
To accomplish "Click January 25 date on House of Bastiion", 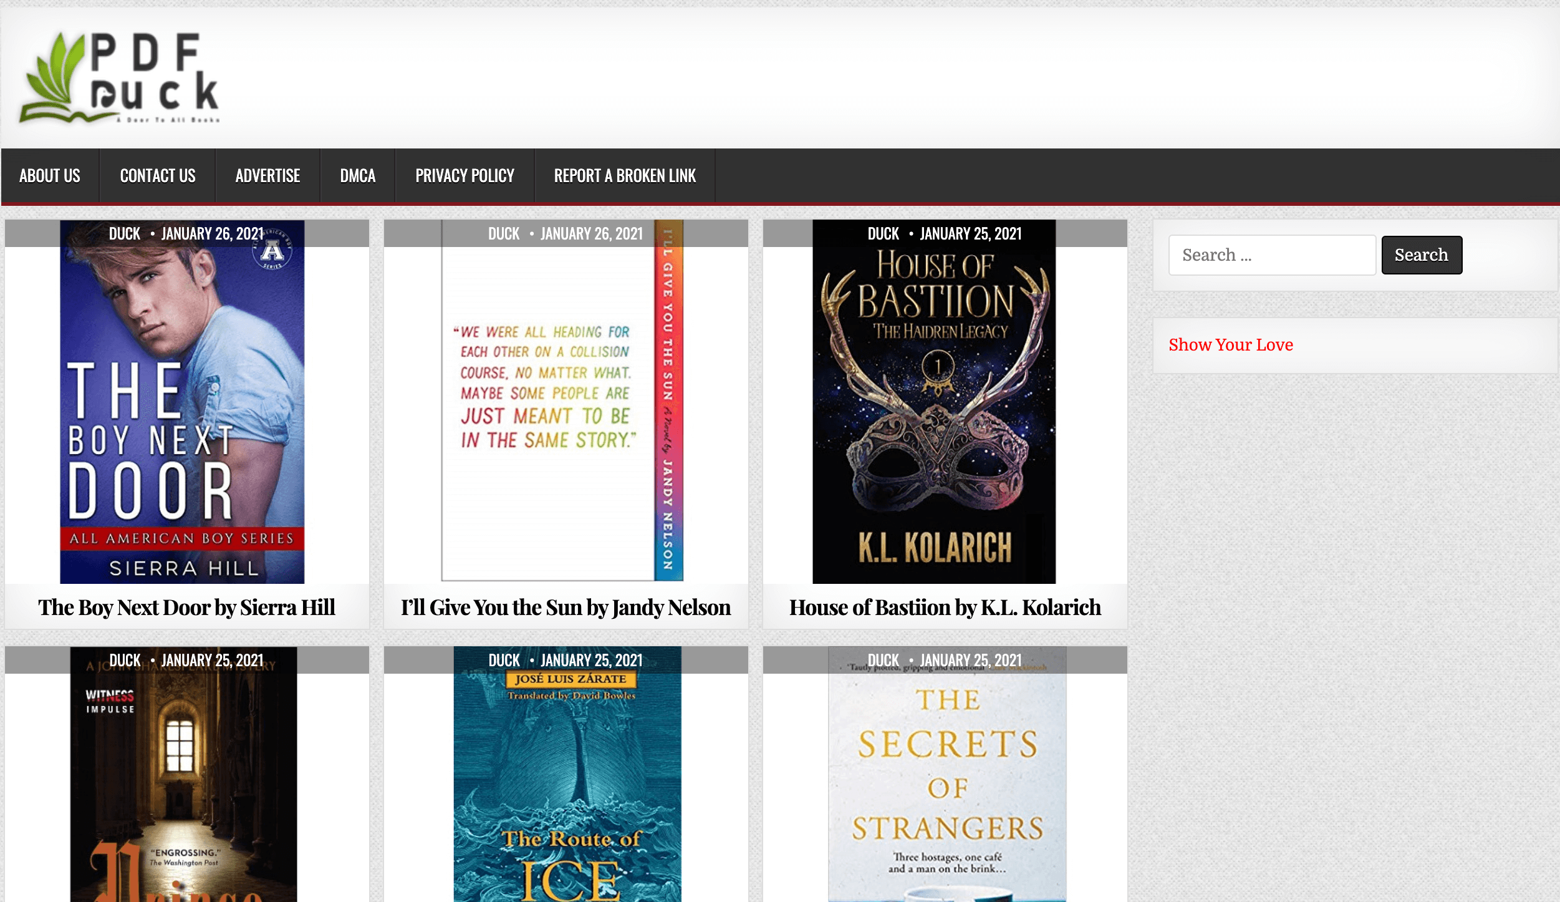I will point(971,234).
